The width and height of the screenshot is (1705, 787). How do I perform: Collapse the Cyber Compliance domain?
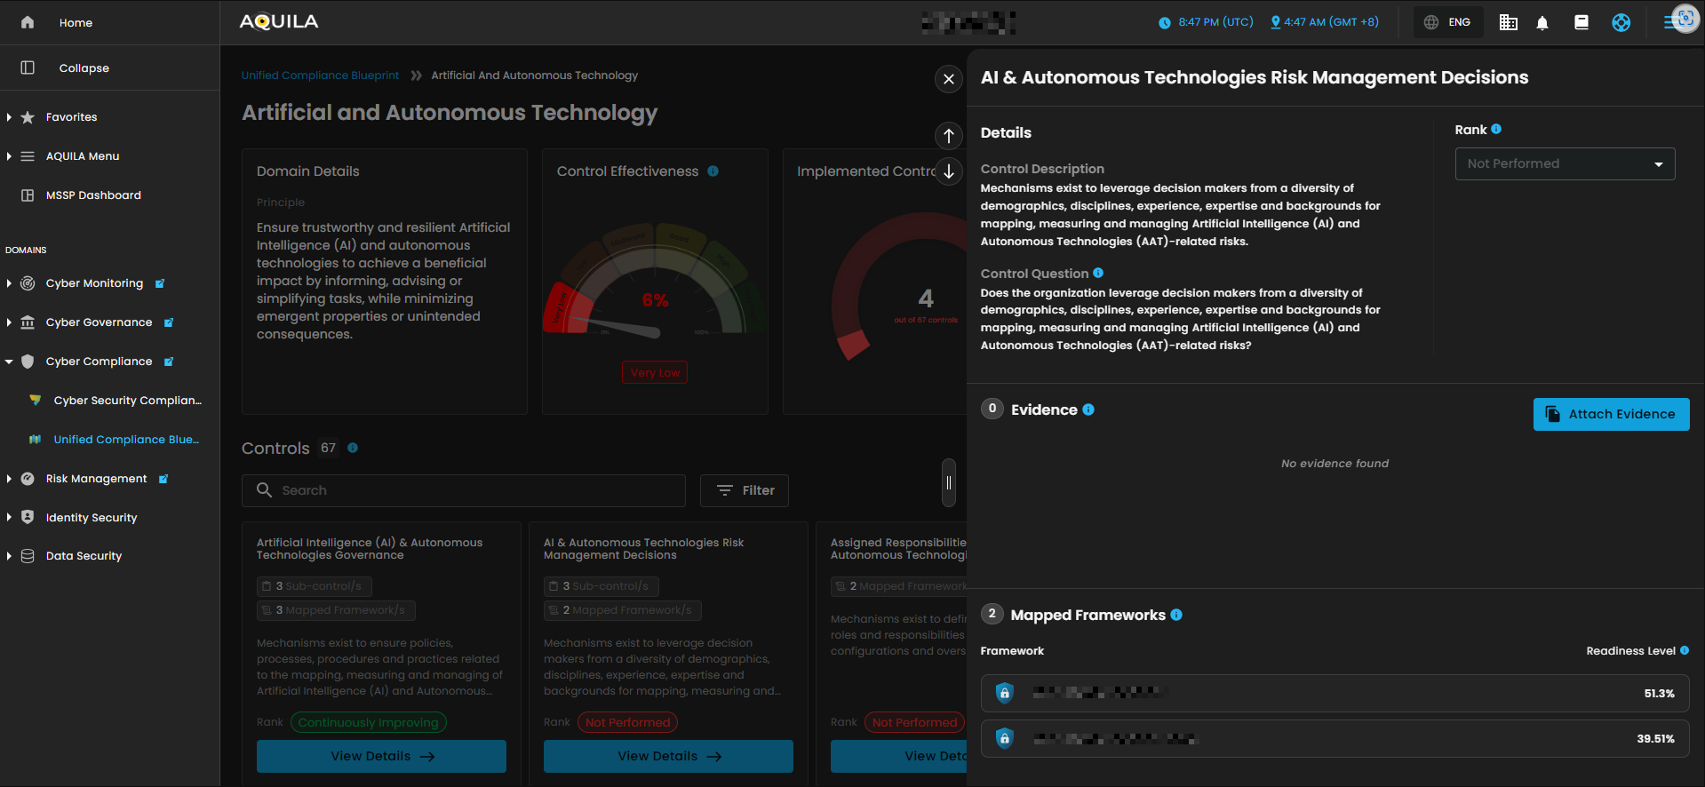point(9,362)
